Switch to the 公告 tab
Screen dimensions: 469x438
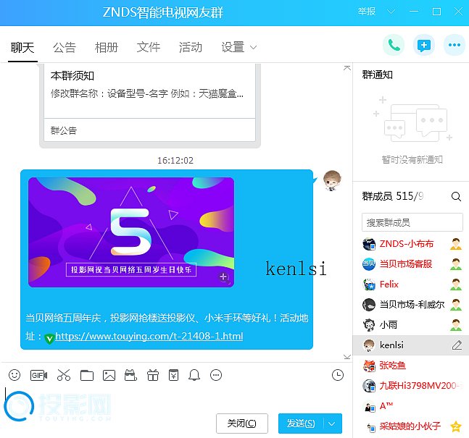point(64,47)
